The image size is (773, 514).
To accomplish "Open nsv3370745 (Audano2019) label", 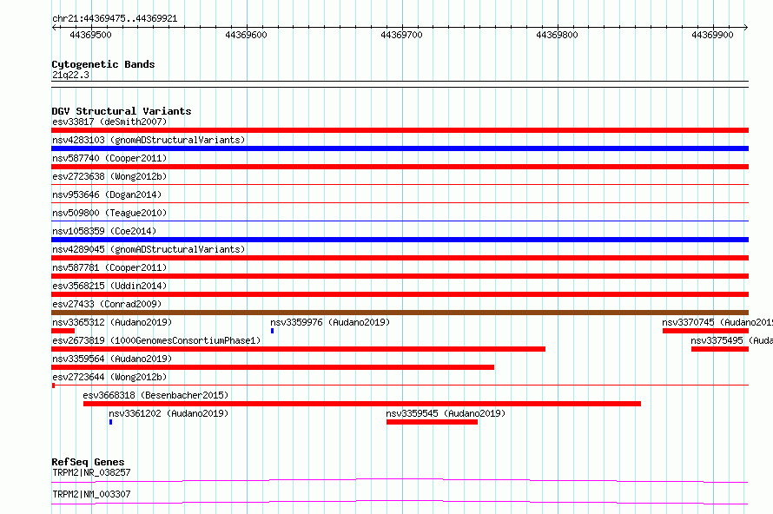I will click(x=717, y=322).
